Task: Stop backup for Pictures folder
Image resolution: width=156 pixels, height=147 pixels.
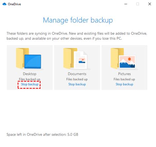Action: tap(124, 84)
